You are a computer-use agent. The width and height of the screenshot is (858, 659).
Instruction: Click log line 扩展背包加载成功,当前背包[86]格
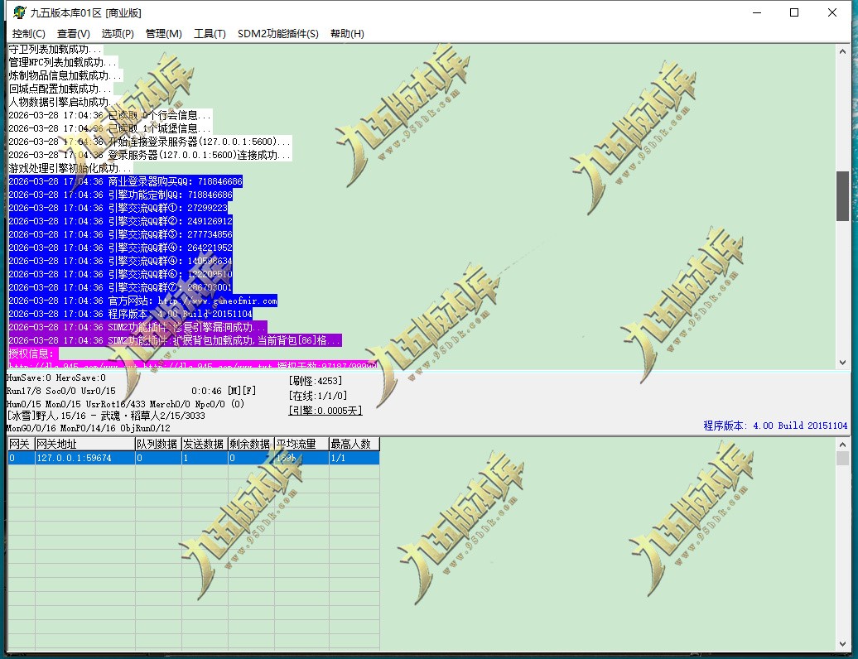coord(175,340)
